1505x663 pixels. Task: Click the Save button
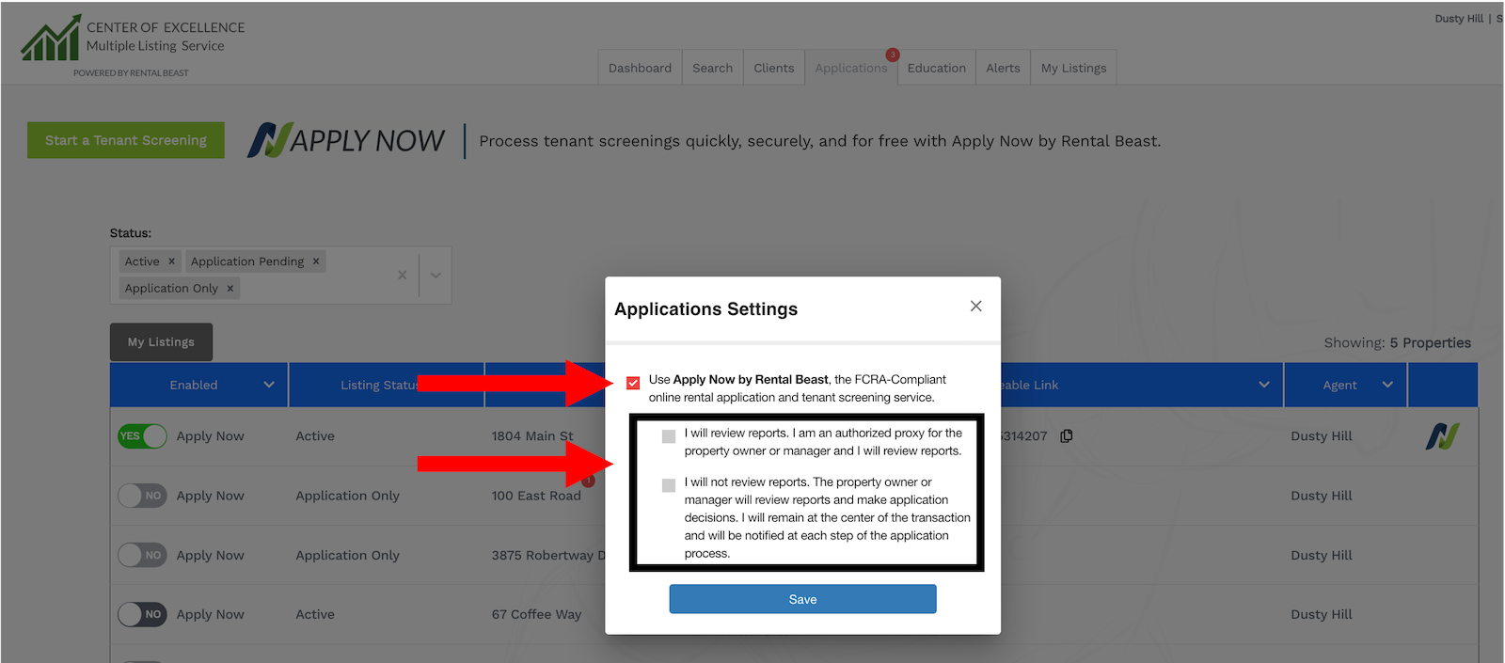pos(802,599)
